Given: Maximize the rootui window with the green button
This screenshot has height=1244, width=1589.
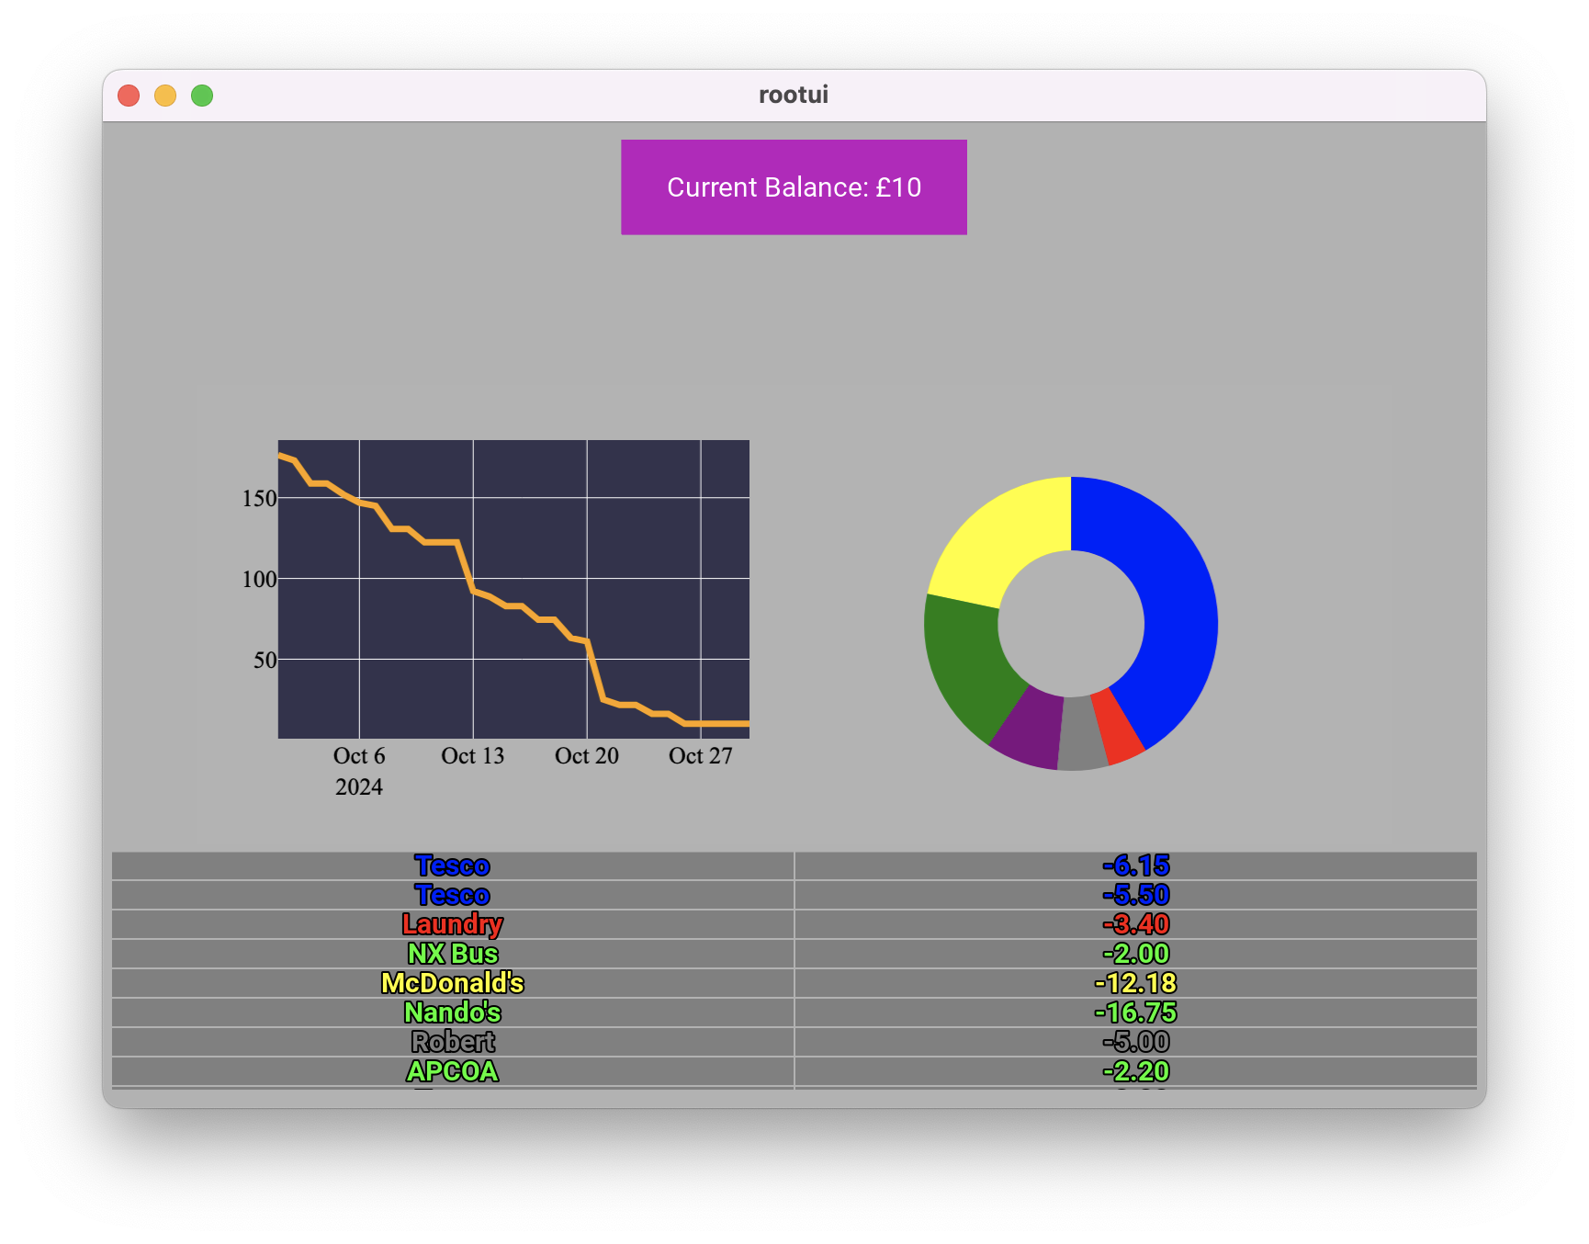Looking at the screenshot, I should point(202,96).
